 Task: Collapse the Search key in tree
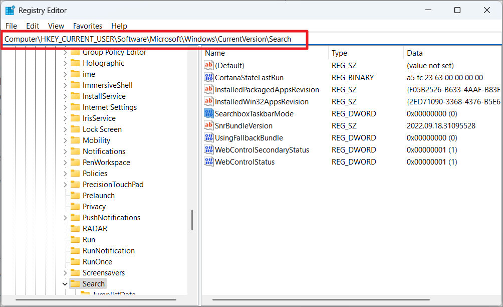pyautogui.click(x=65, y=284)
